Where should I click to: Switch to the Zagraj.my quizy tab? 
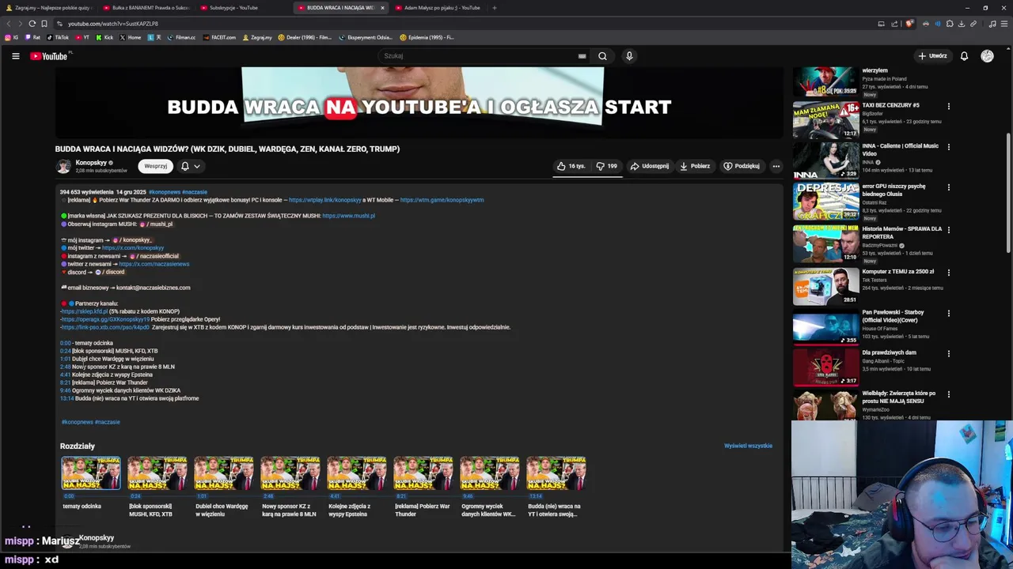coord(48,8)
